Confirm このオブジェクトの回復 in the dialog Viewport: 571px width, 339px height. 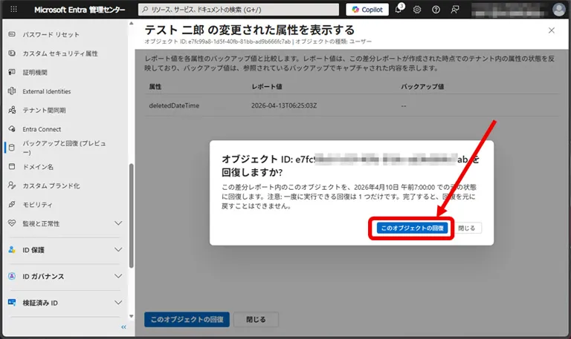click(x=412, y=228)
